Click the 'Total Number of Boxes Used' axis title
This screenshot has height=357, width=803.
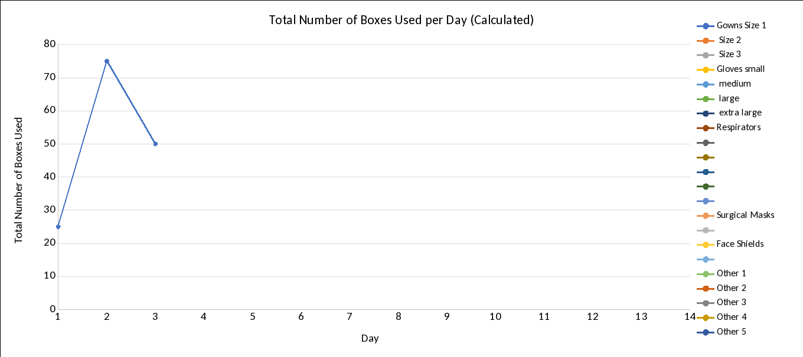tap(19, 180)
